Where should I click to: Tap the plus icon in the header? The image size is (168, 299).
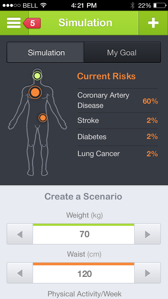click(153, 23)
